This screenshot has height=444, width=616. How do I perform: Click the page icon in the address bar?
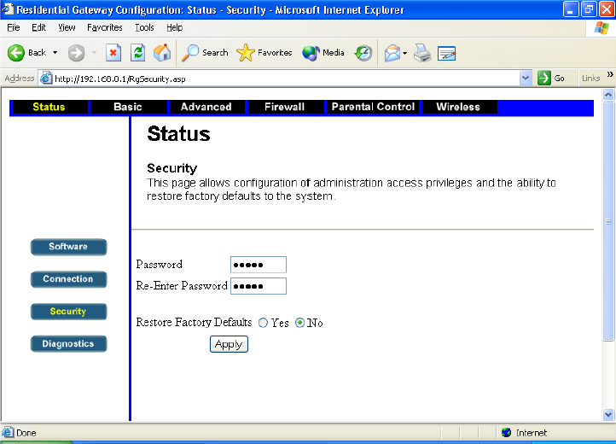(x=46, y=78)
